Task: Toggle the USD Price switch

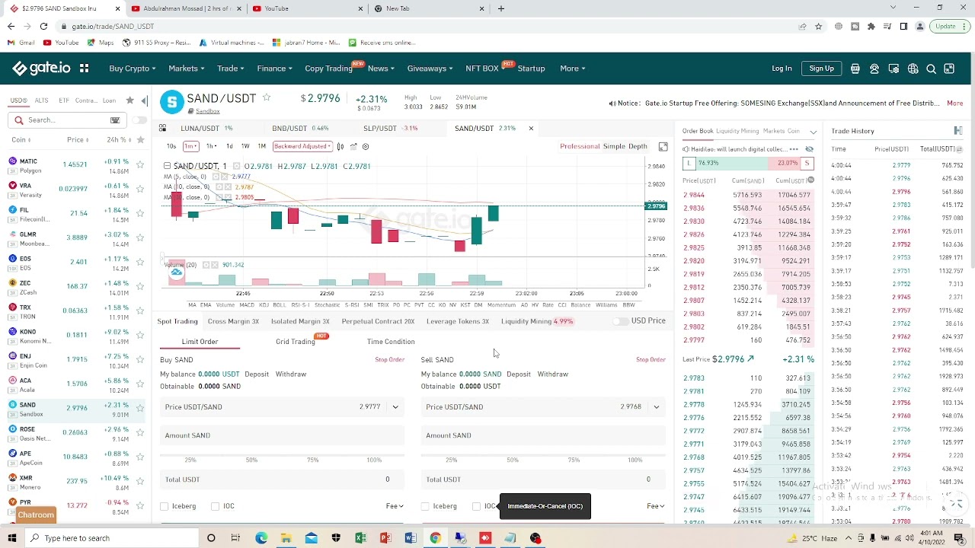Action: pyautogui.click(x=622, y=321)
